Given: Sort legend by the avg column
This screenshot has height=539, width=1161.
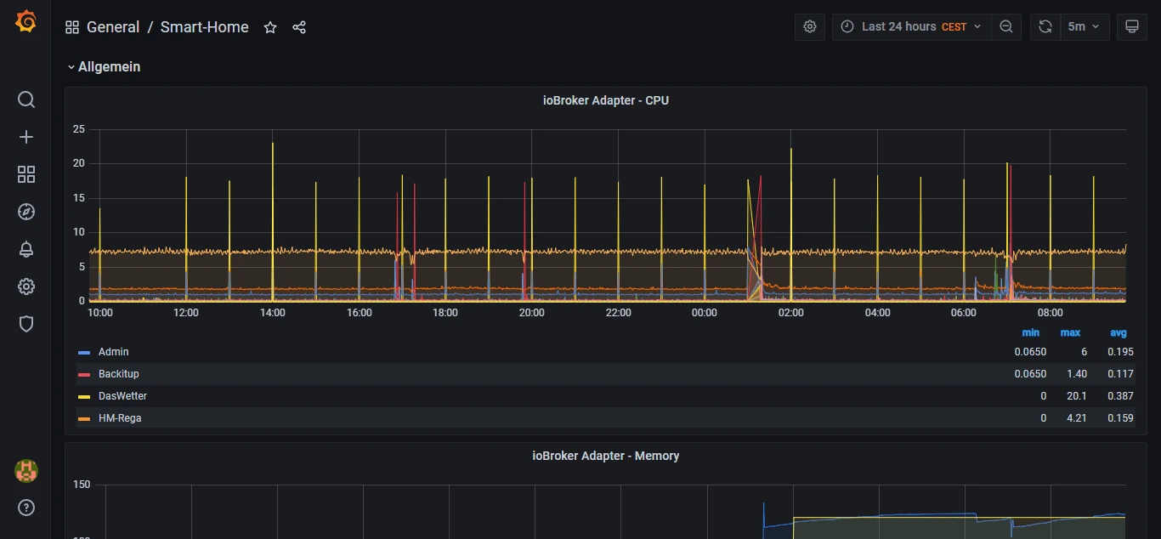Looking at the screenshot, I should [1119, 332].
